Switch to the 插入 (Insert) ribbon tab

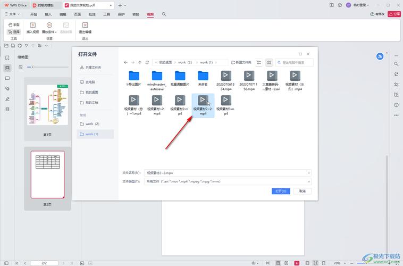[48, 14]
